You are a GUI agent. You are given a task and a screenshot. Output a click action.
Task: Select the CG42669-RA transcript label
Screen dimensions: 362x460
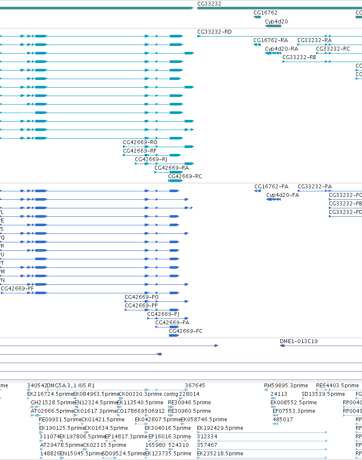[171, 168]
